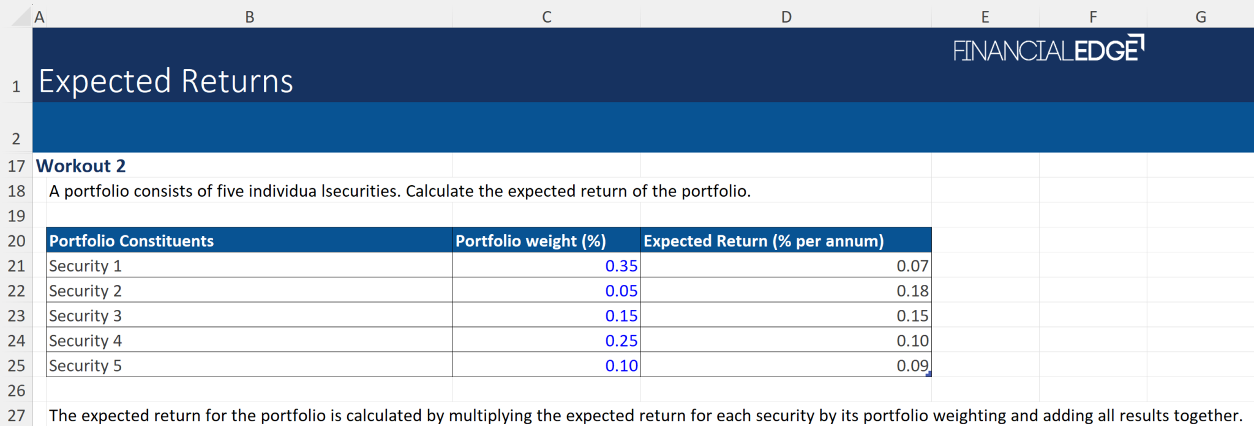Image resolution: width=1254 pixels, height=426 pixels.
Task: Select row header 21
Action: click(x=17, y=266)
